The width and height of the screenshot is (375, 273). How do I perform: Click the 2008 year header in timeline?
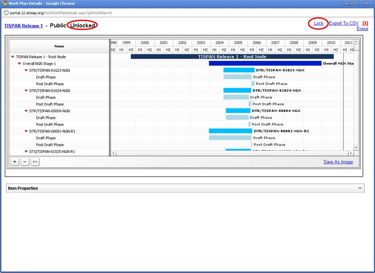click(294, 43)
